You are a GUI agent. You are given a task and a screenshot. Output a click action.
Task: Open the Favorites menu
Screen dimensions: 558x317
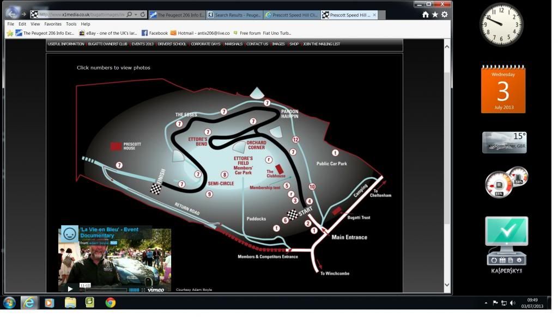pyautogui.click(x=53, y=24)
